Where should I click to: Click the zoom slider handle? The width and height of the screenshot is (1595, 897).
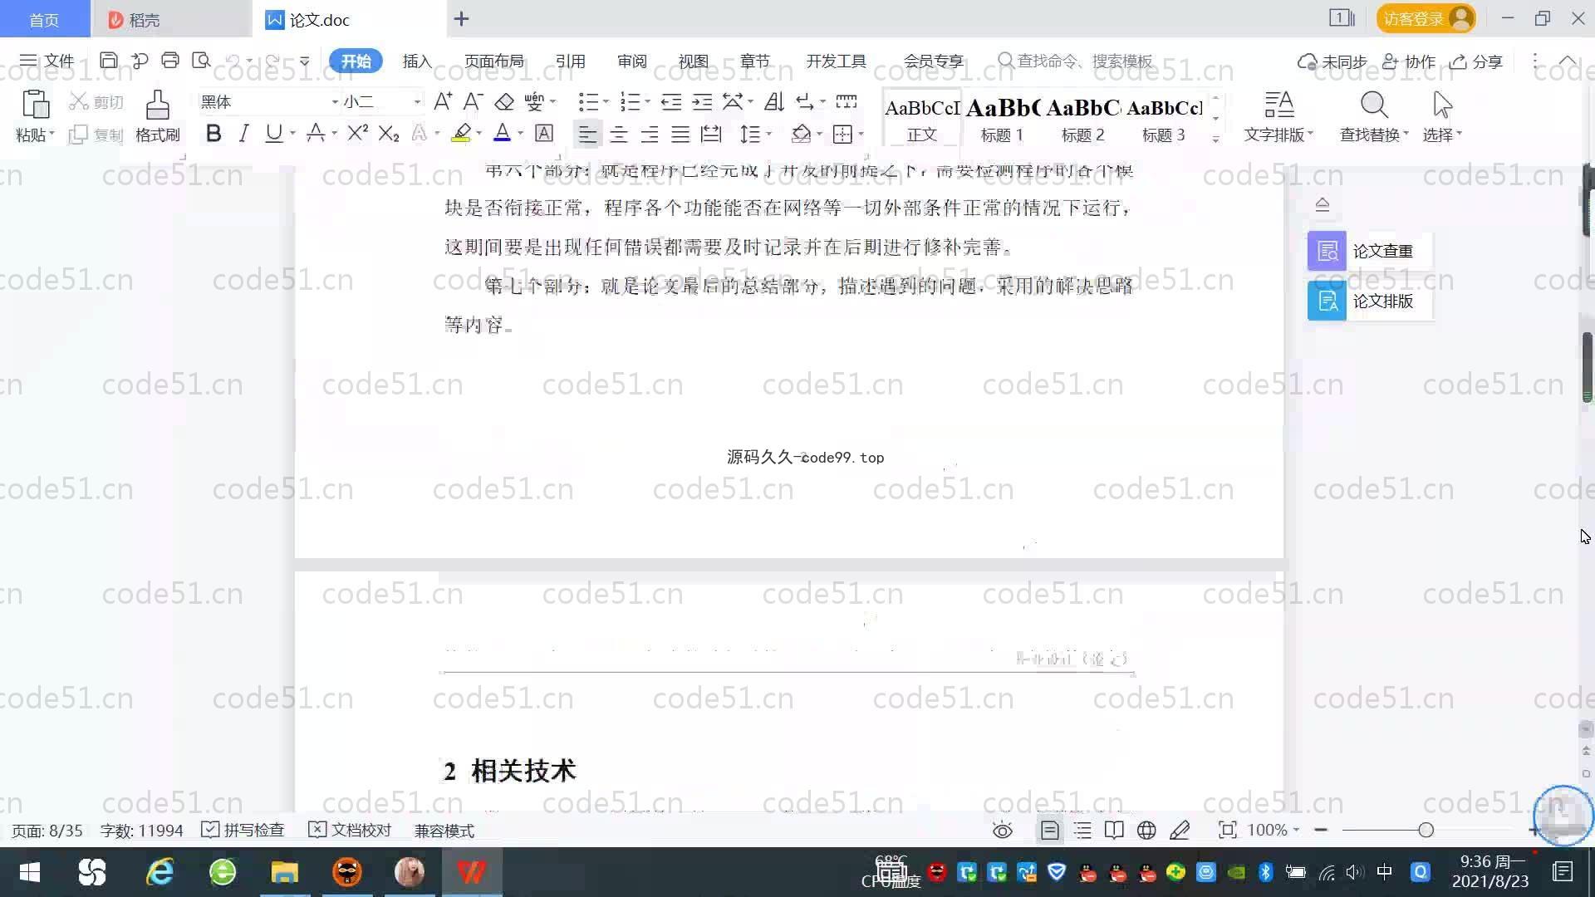tap(1426, 831)
